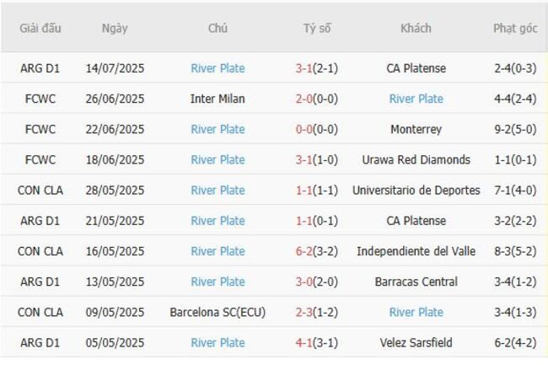Screen dimensions: 548x365
Task: Open CA Platense from the 21/05/2025 match
Action: [x=416, y=221]
